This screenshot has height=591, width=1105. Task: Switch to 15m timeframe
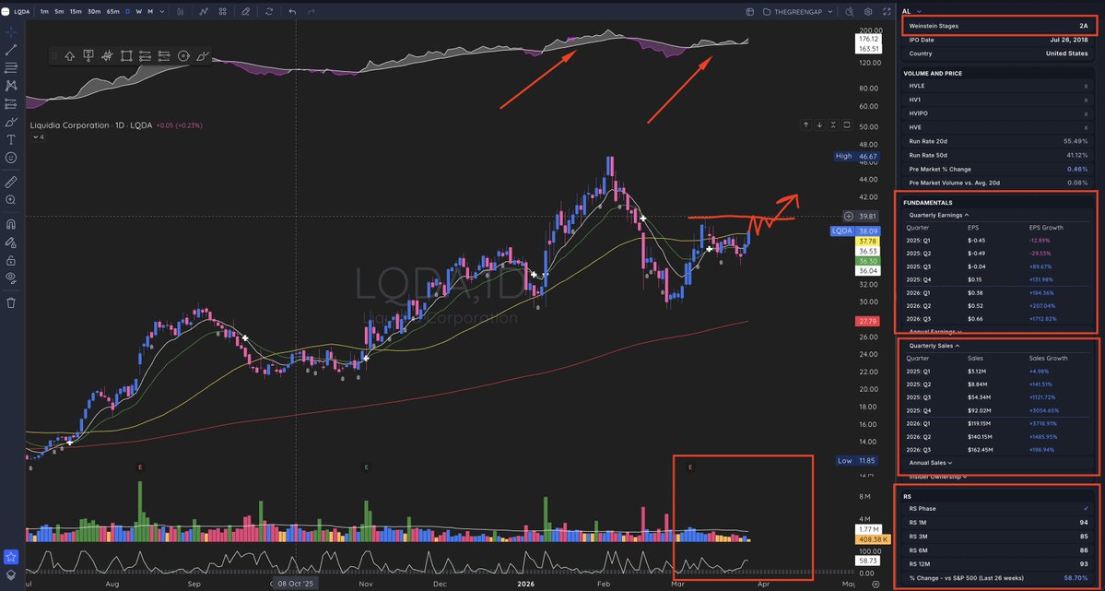tap(76, 12)
